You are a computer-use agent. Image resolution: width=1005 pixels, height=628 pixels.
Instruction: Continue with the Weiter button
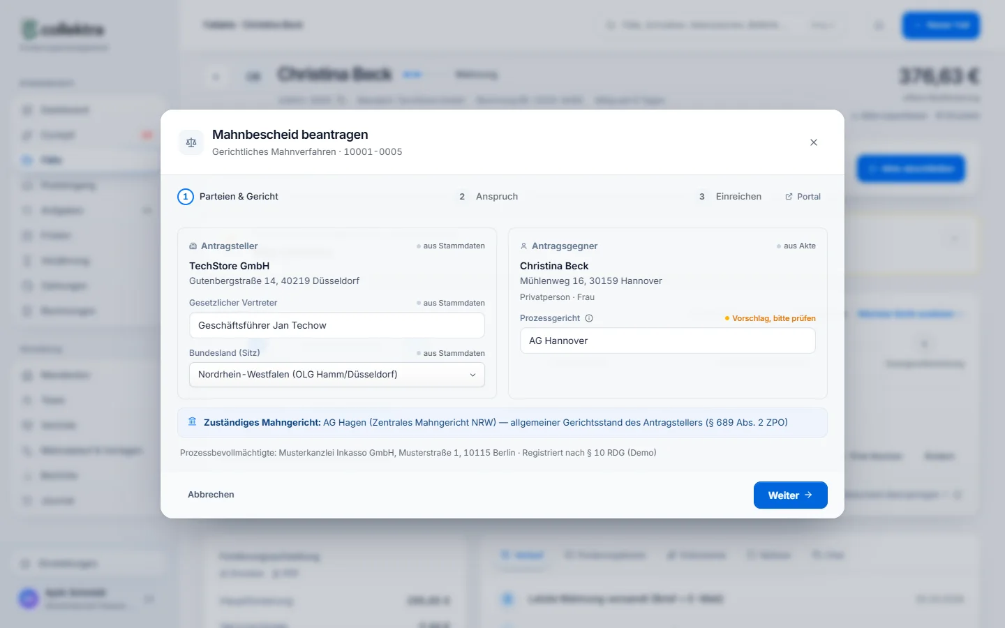point(791,495)
